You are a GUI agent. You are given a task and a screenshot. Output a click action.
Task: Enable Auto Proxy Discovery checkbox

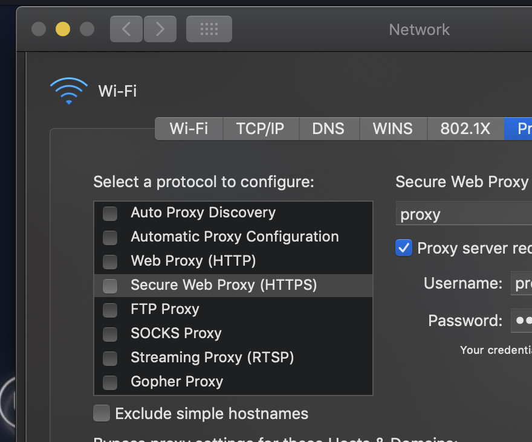110,213
